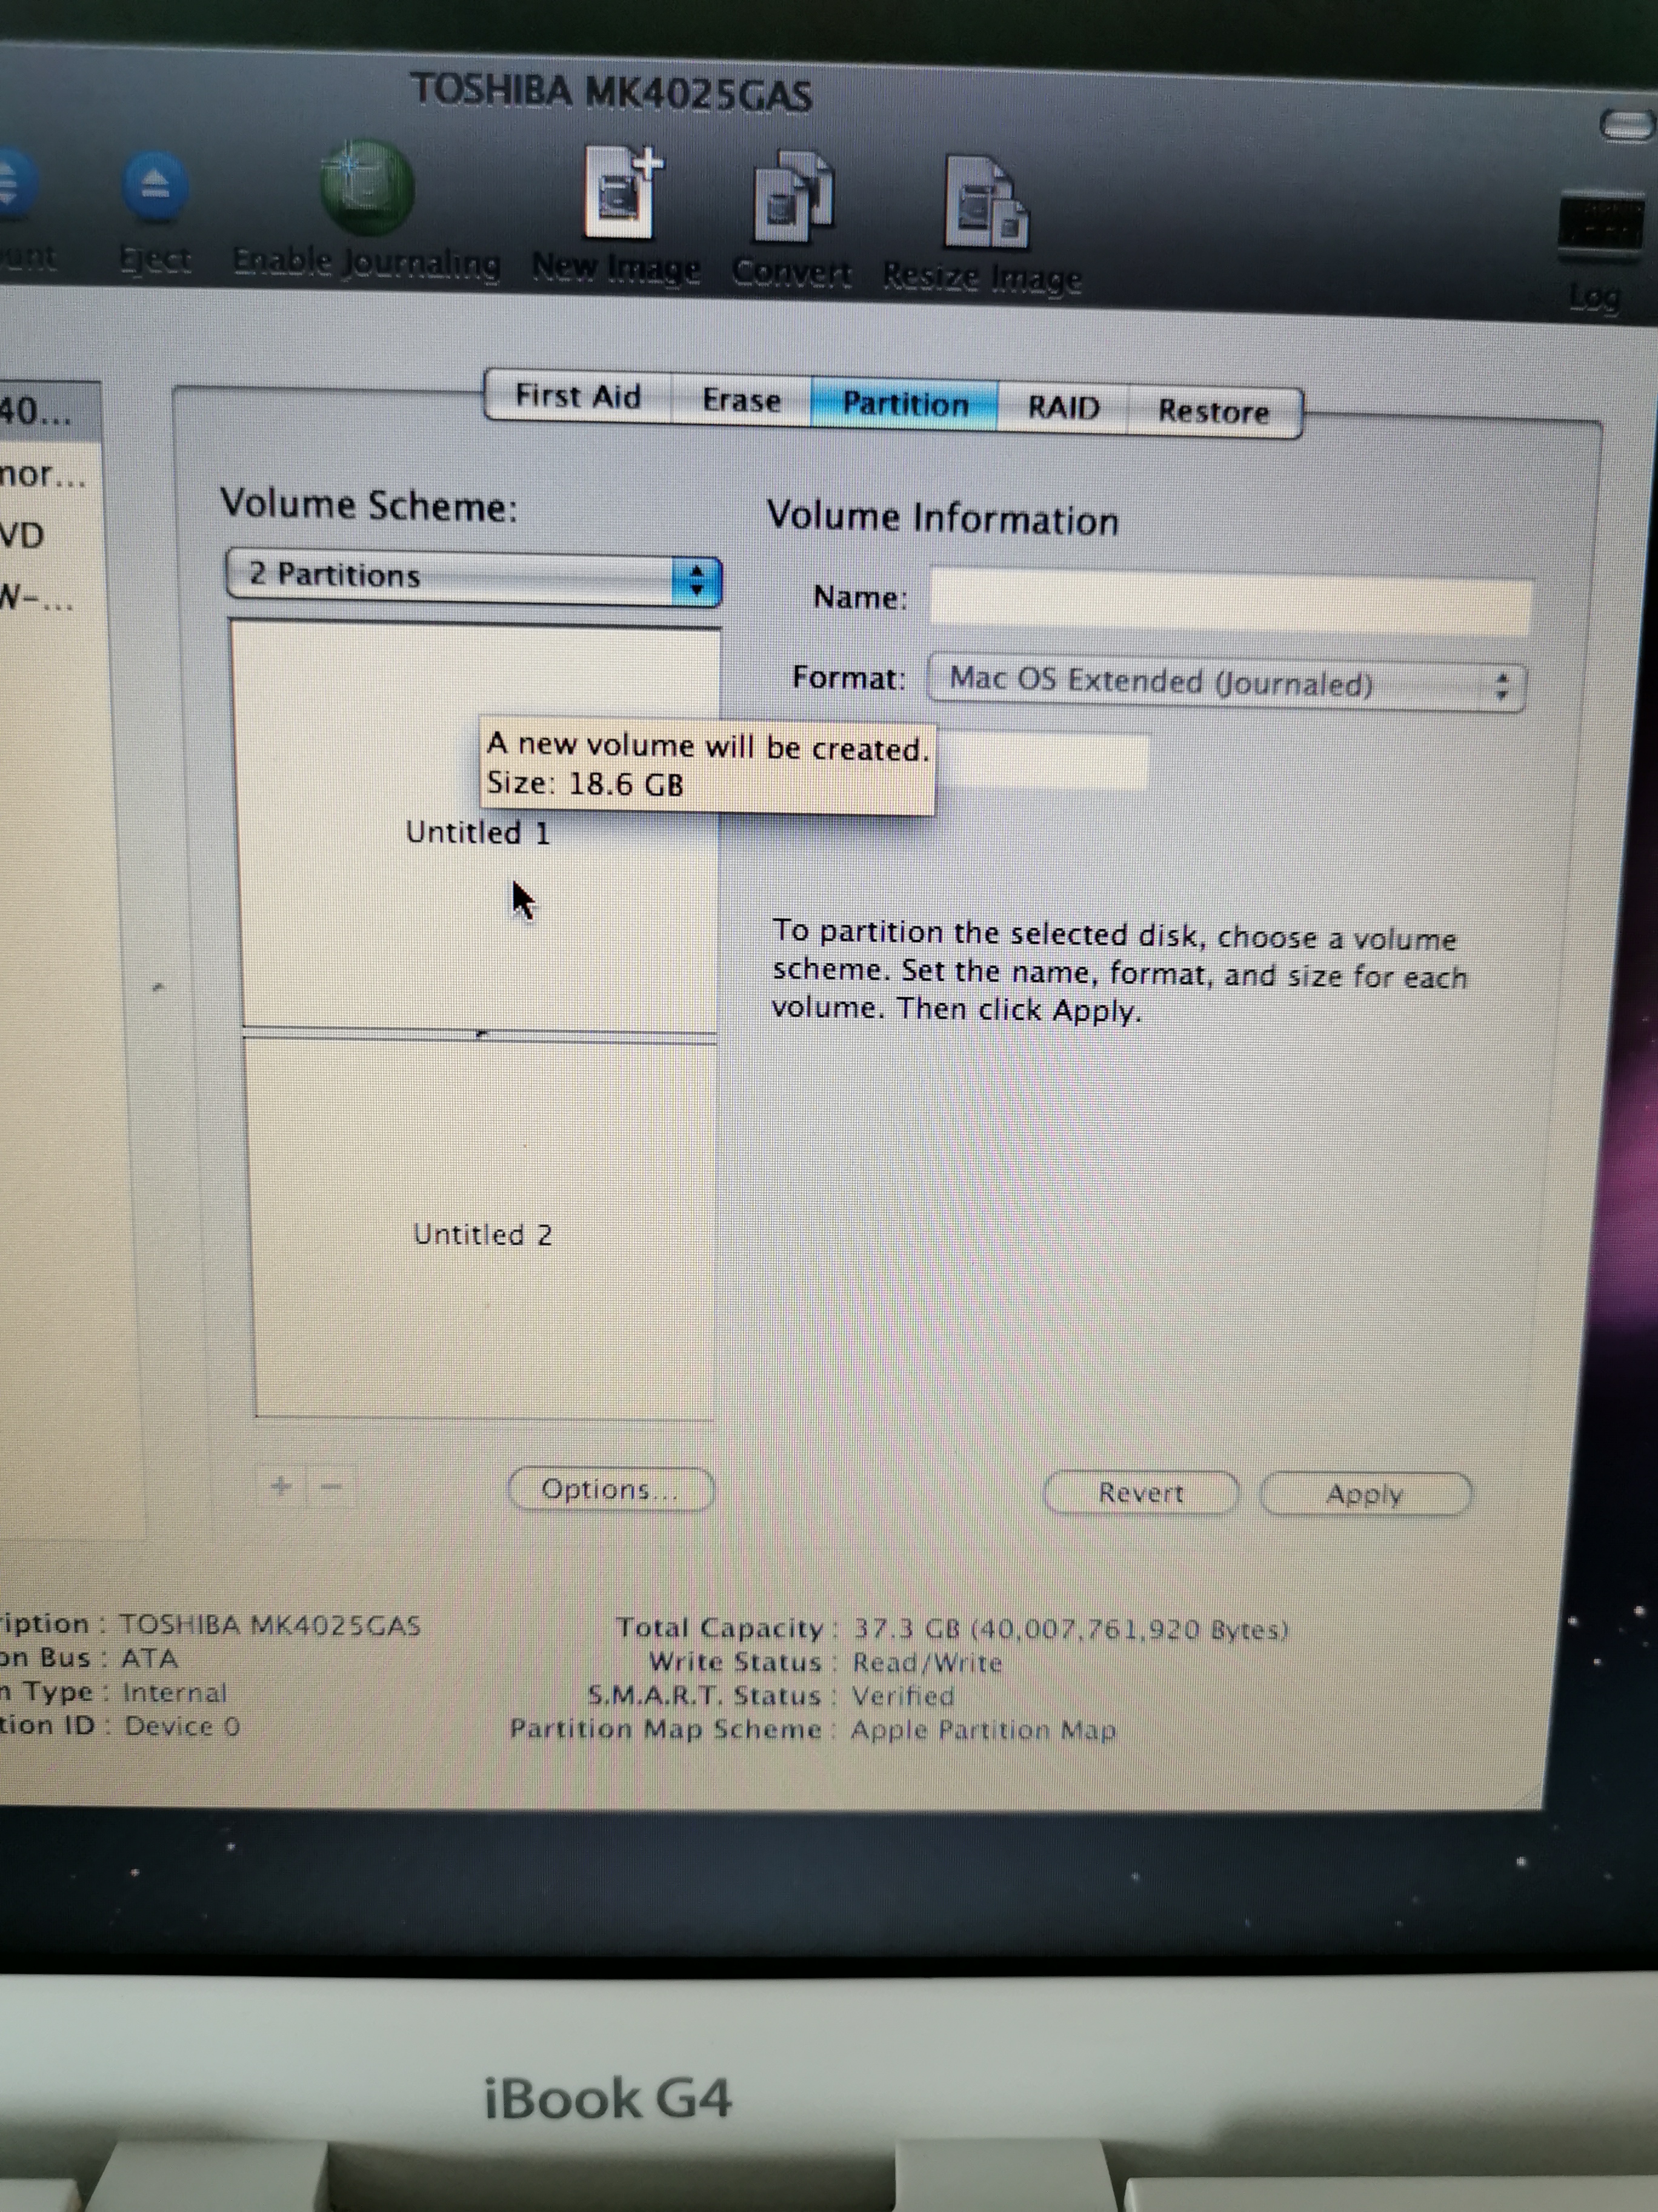The image size is (1658, 2212).
Task: Open the Format Mac OS Extended dropdown
Action: 1227,683
